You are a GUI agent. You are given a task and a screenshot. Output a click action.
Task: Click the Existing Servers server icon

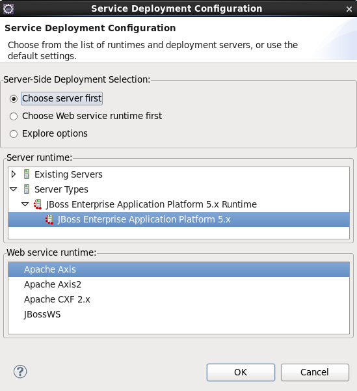(27, 174)
